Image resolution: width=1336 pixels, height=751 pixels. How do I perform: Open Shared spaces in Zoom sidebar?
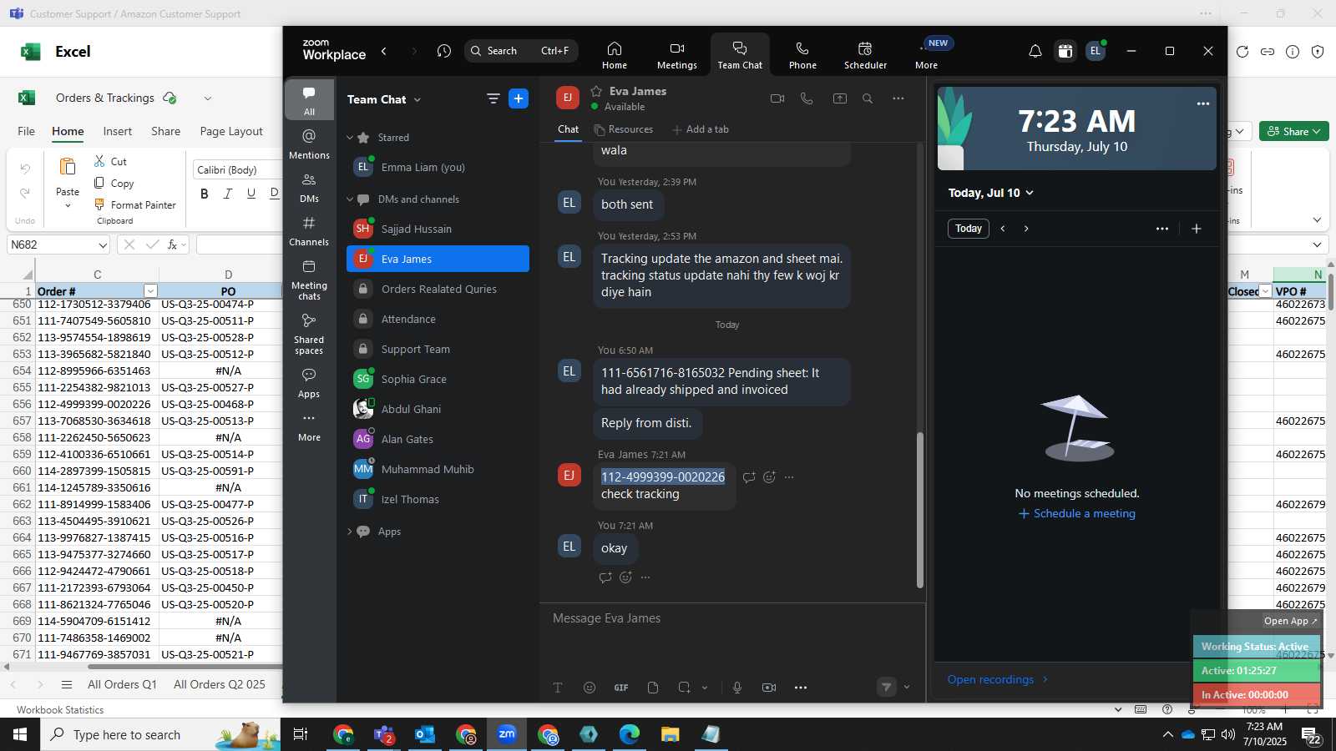tap(309, 334)
